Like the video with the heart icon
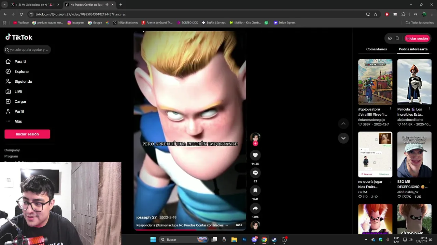This screenshot has height=245, width=437. pyautogui.click(x=255, y=155)
